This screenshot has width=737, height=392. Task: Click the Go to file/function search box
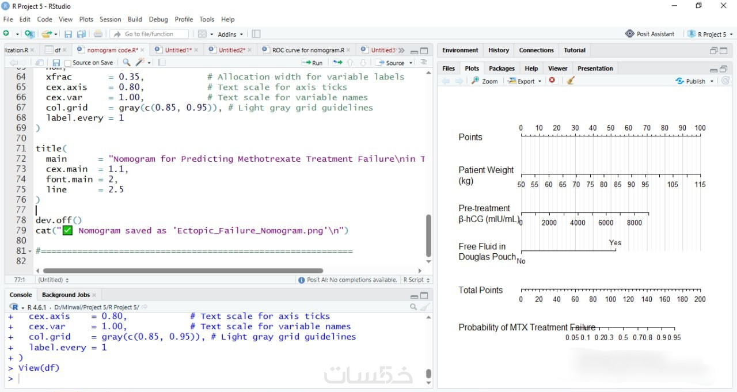pyautogui.click(x=150, y=34)
